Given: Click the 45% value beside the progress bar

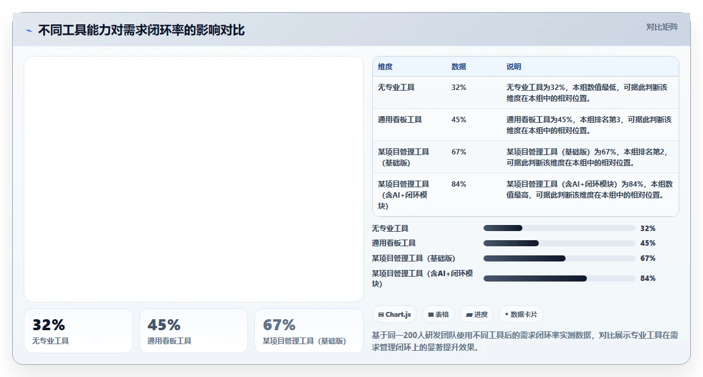Looking at the screenshot, I should pyautogui.click(x=648, y=243).
